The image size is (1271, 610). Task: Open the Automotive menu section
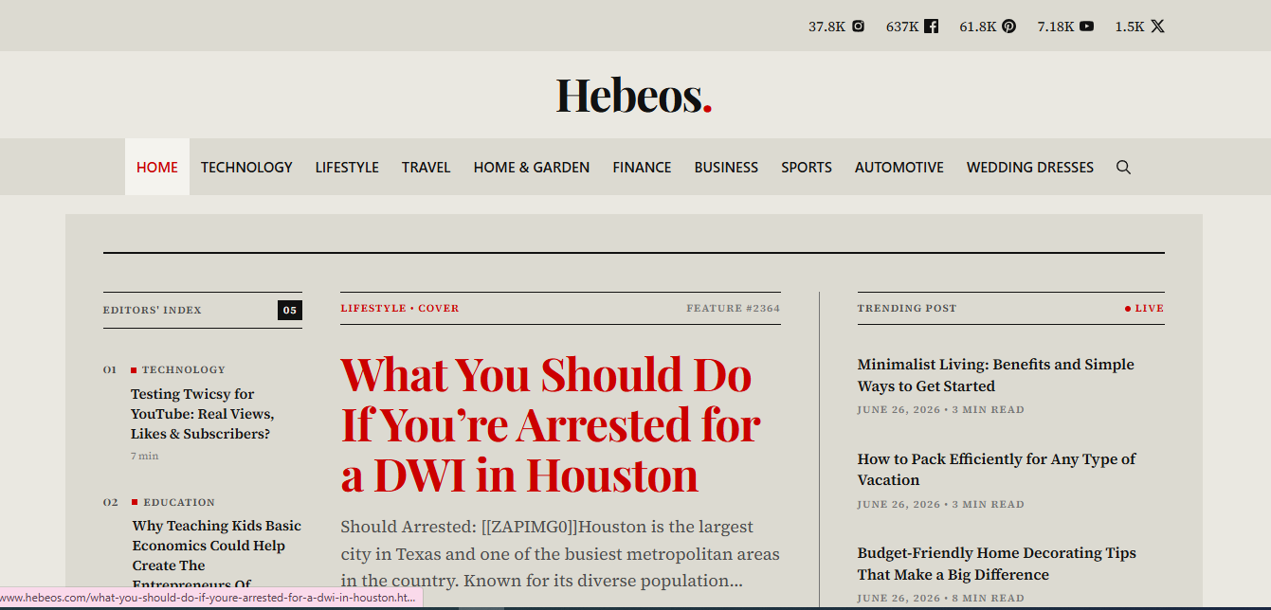pyautogui.click(x=899, y=168)
